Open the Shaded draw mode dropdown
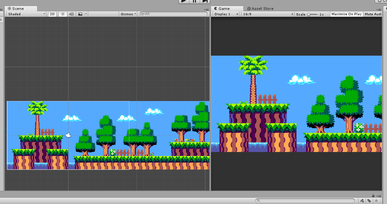The image size is (387, 204). pos(27,14)
